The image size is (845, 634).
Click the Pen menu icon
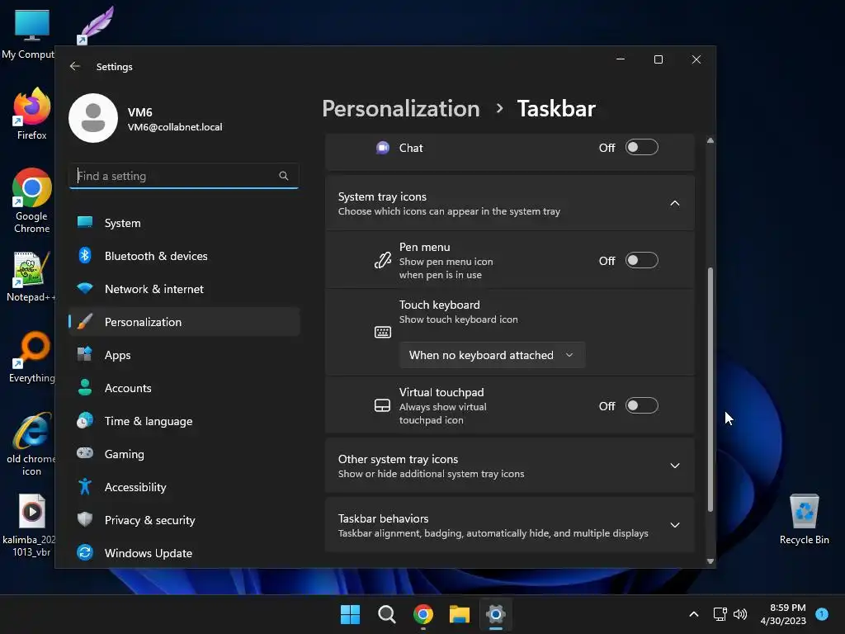coord(383,260)
